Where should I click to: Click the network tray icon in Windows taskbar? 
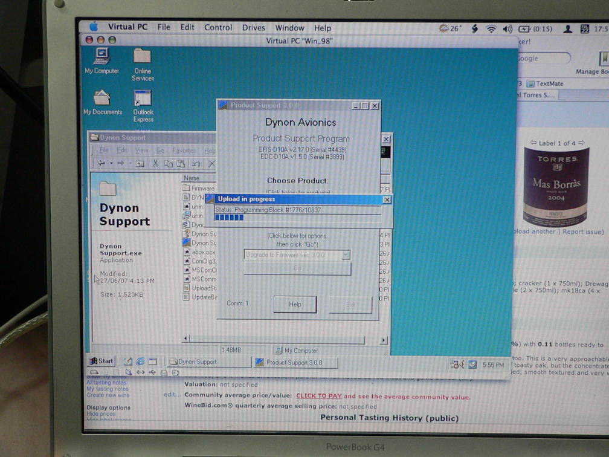(x=455, y=365)
